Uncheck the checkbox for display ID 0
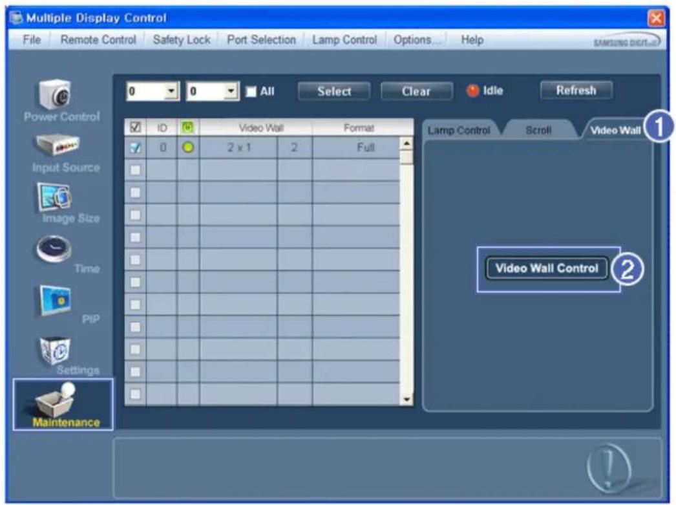 coord(135,147)
